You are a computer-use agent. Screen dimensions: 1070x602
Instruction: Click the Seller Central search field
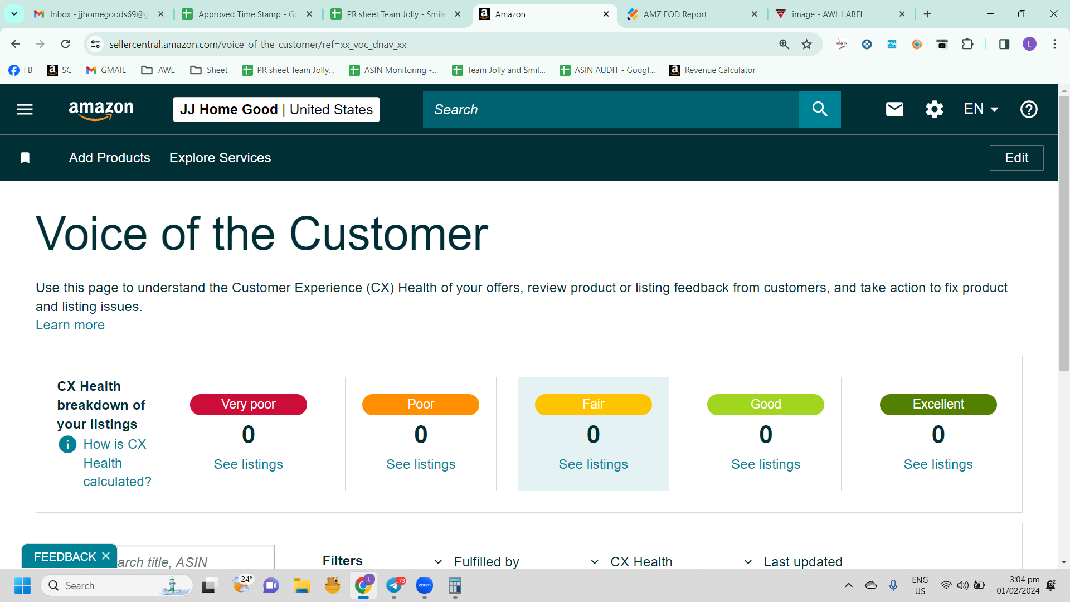tap(611, 109)
